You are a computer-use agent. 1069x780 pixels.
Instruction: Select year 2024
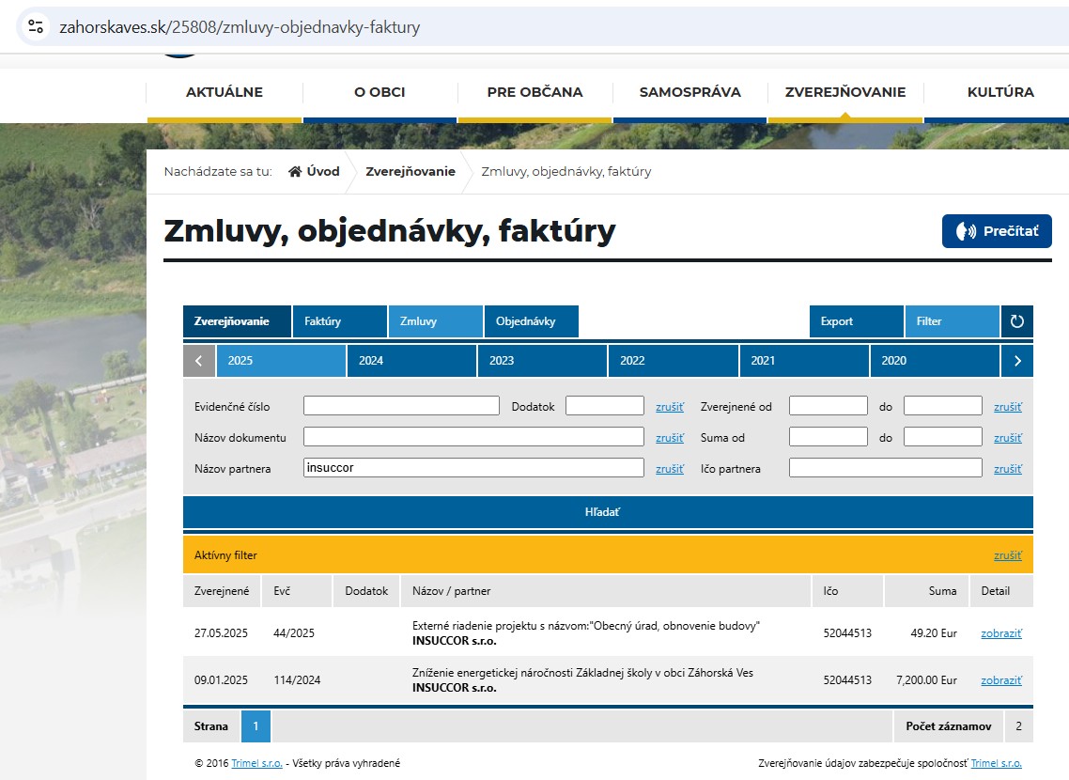411,361
